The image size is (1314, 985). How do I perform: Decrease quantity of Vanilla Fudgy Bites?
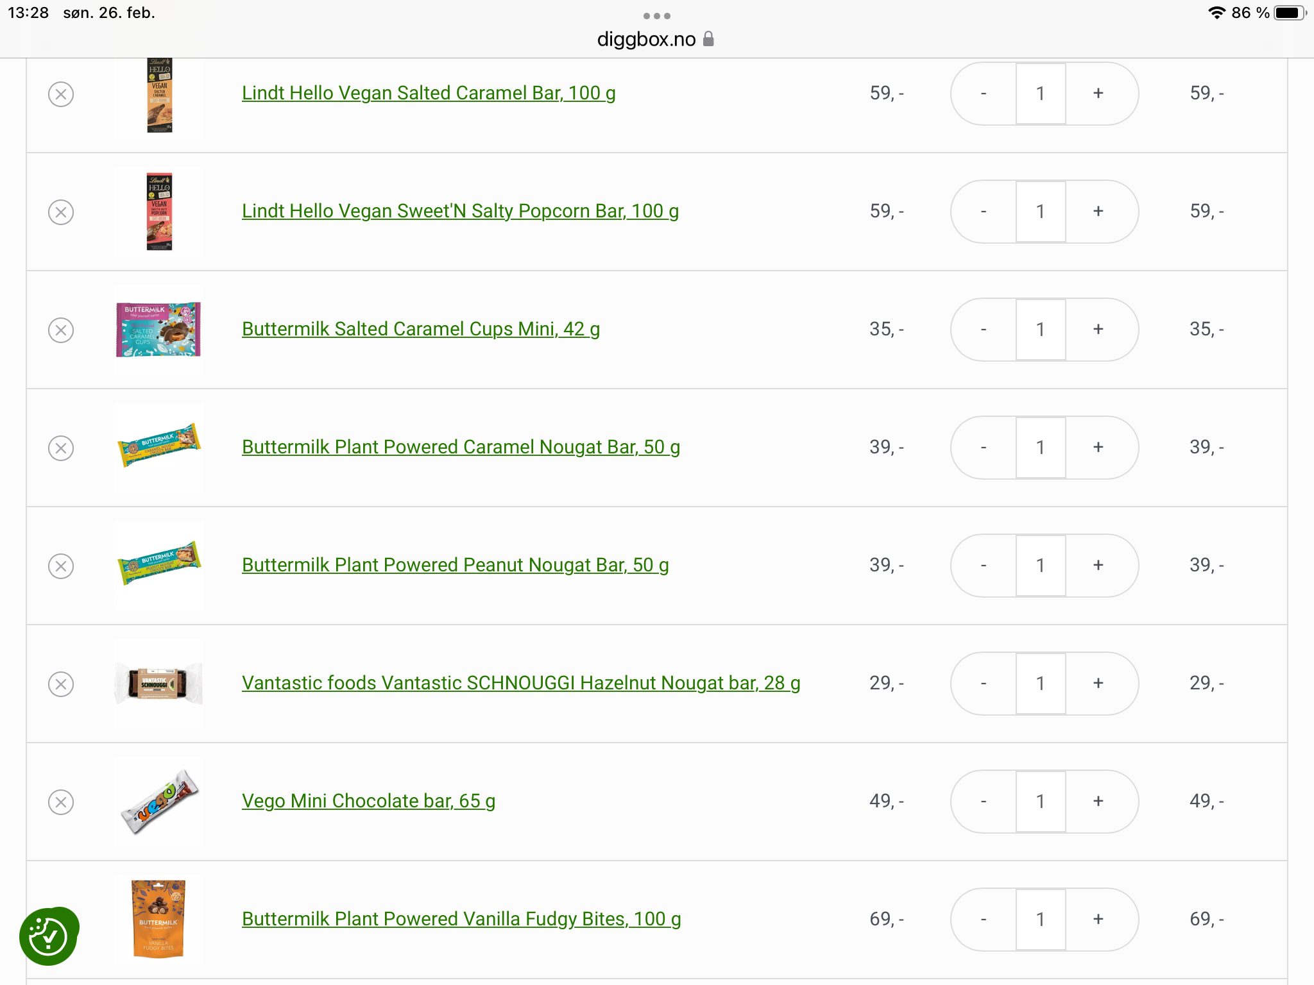(984, 919)
